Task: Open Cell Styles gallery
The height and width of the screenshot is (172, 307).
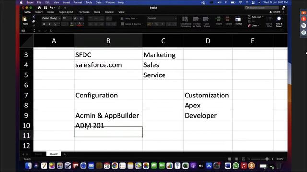Action: pyautogui.click(x=206, y=21)
